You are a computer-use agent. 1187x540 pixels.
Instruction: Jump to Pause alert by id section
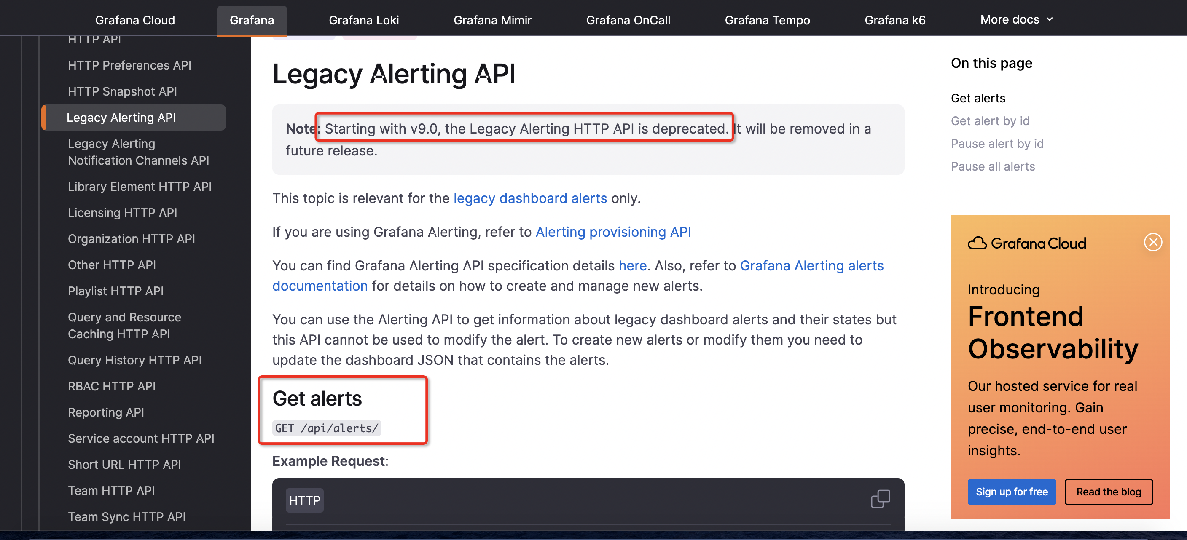pyautogui.click(x=997, y=144)
